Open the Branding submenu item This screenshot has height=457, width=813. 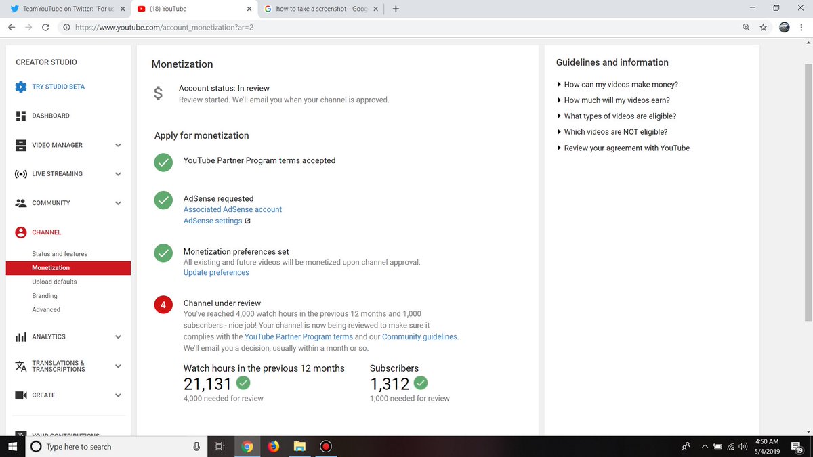45,296
